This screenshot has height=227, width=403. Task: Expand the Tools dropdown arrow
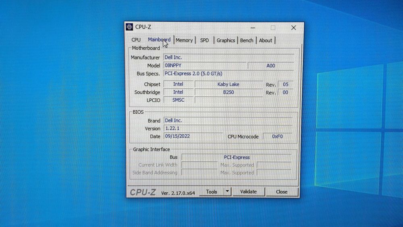click(227, 192)
